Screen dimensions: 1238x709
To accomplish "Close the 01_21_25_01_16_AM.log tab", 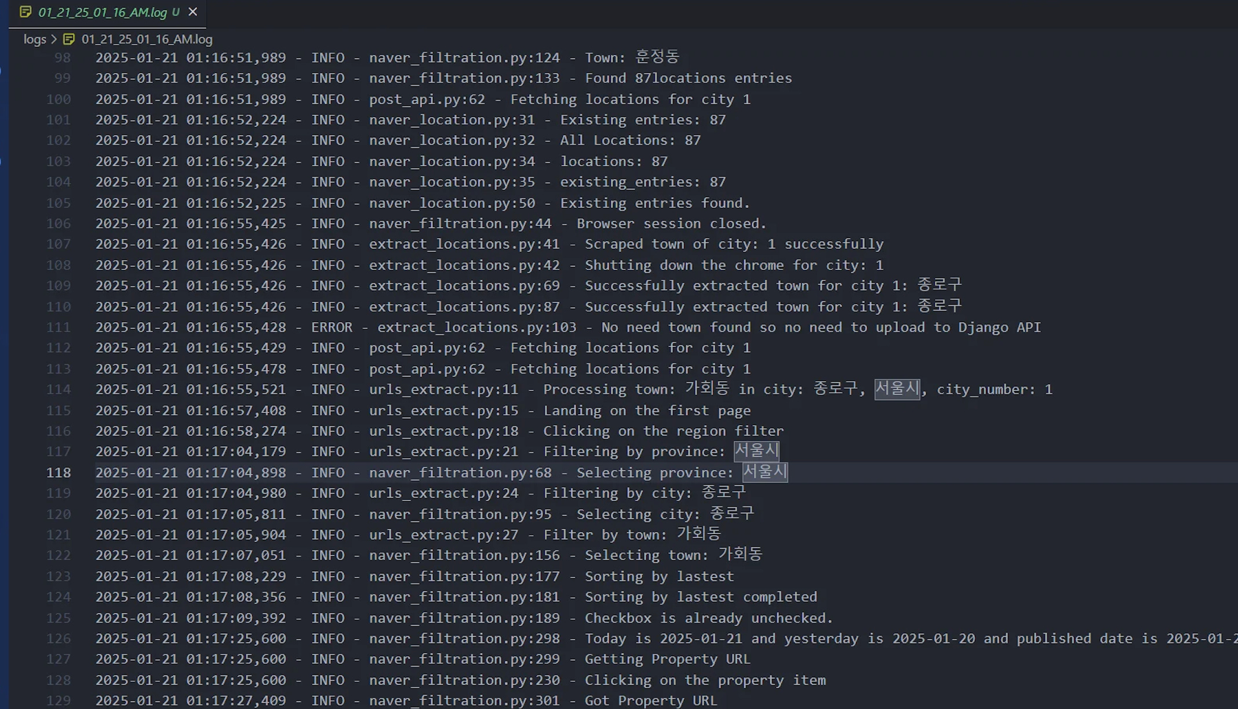I will pyautogui.click(x=193, y=12).
